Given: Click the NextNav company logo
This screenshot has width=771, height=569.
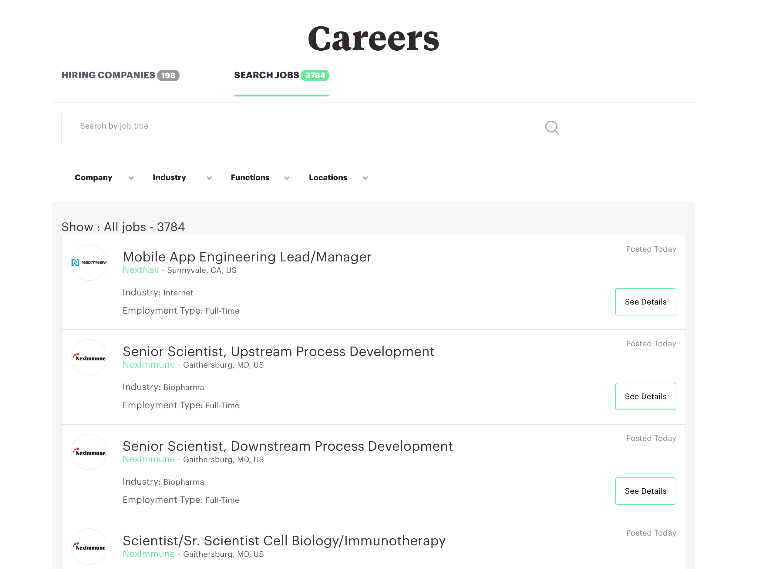Looking at the screenshot, I should 89,262.
